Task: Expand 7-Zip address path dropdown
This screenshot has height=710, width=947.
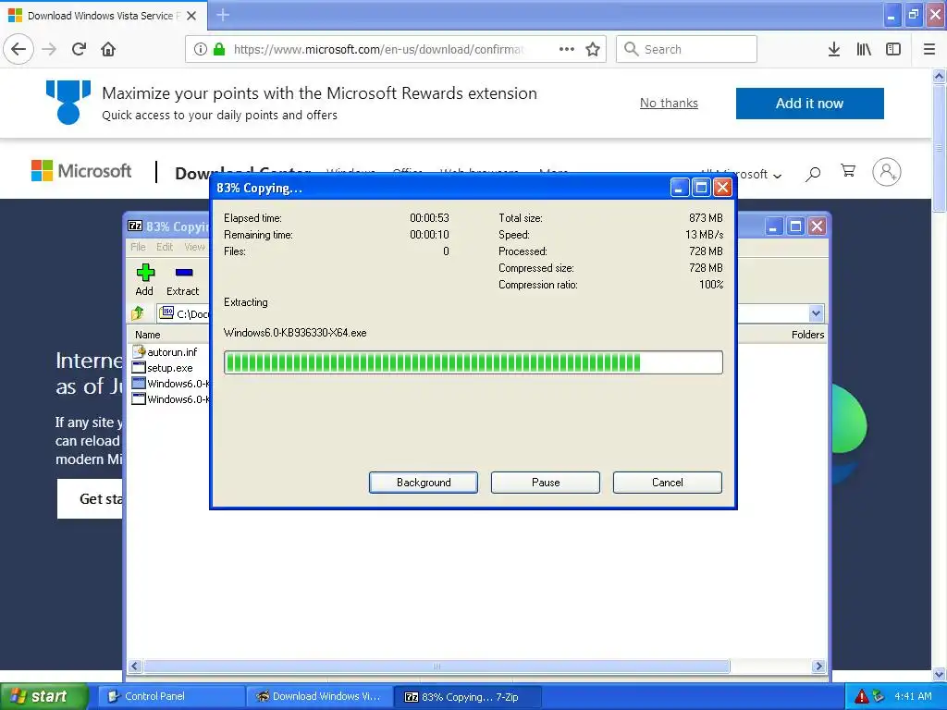Action: click(816, 313)
